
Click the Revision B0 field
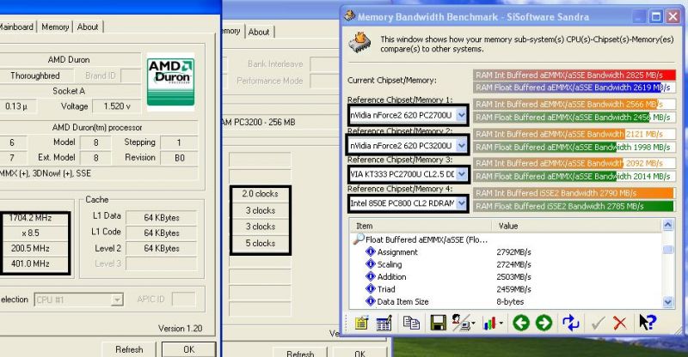[x=180, y=158]
